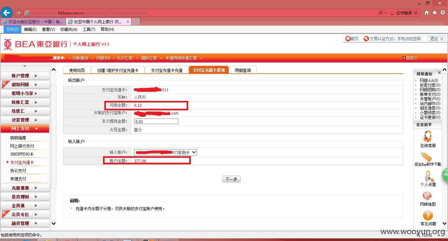This screenshot has height=241, width=448.
Task: Open 站内邮件(0) notification
Action: click(430, 103)
